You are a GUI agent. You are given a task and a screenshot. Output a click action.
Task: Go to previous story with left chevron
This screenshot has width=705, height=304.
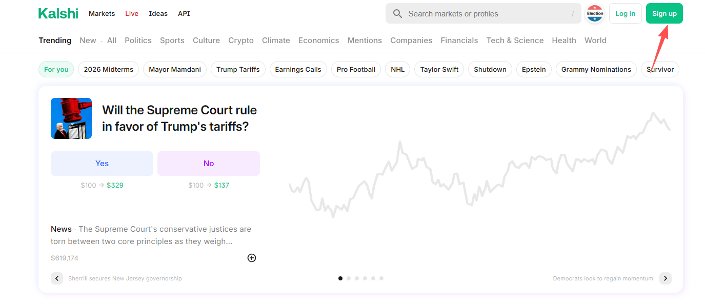pyautogui.click(x=57, y=278)
